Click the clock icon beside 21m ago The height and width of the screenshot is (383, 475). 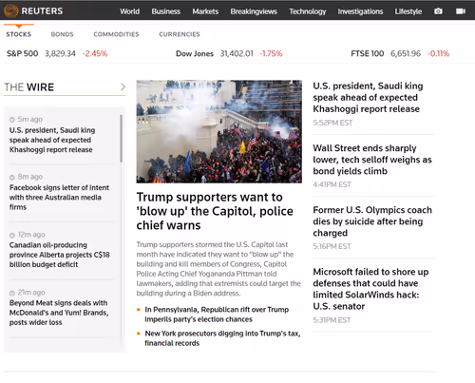12,293
